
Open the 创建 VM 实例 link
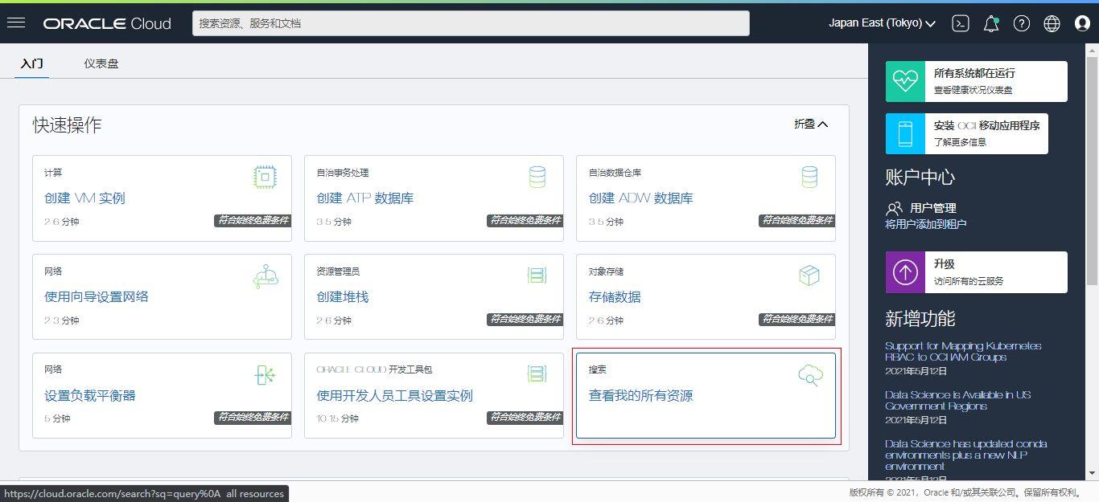point(84,198)
